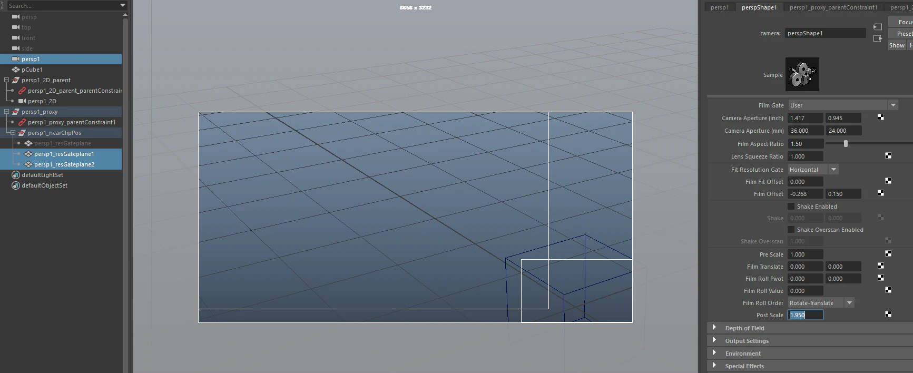Click the persp1_nearClipPos transform icon
Image resolution: width=913 pixels, height=373 pixels.
[x=22, y=133]
